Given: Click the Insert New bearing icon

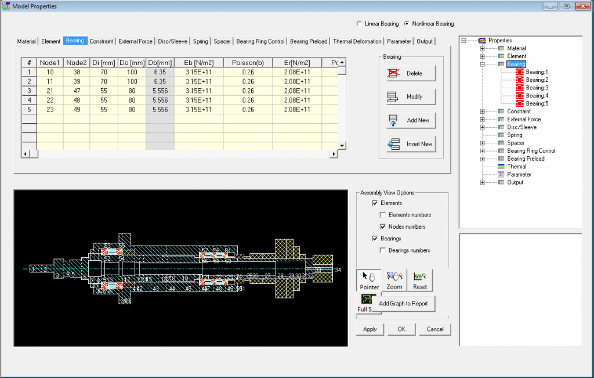Looking at the screenshot, I should pos(393,144).
